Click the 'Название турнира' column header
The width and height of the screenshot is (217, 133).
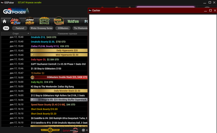(67, 33)
